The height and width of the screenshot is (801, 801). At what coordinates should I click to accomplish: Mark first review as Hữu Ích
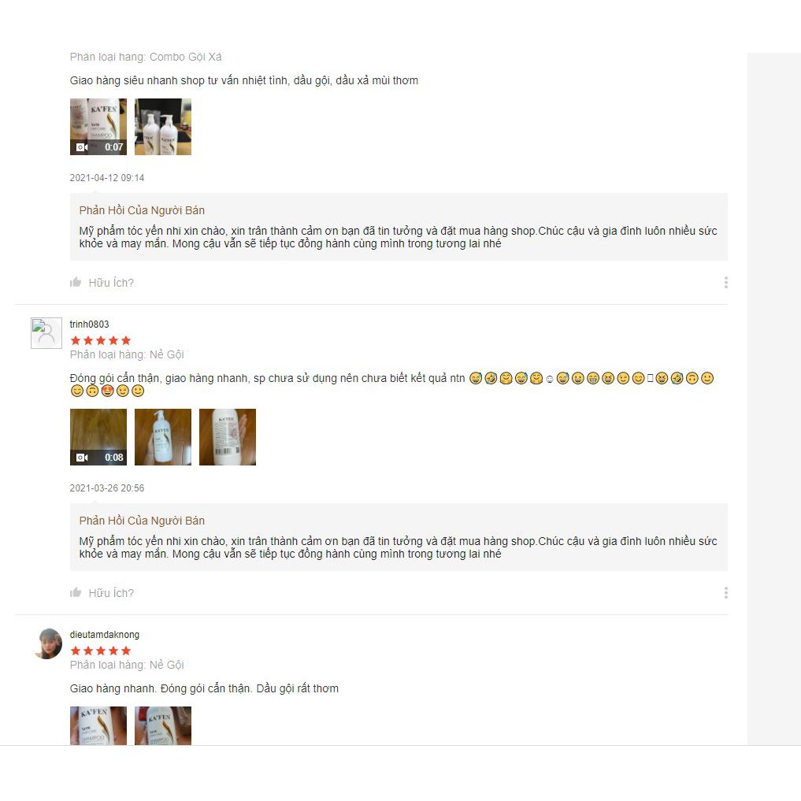(111, 283)
